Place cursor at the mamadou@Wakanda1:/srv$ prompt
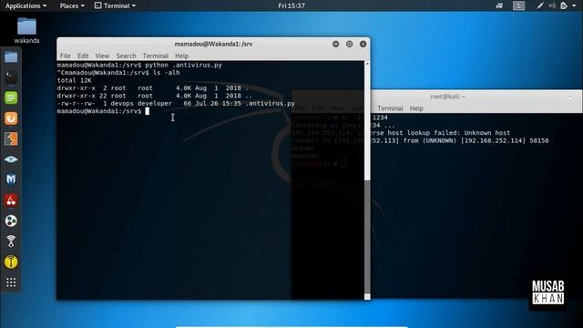Screen dimensions: 583x328 coord(148,111)
